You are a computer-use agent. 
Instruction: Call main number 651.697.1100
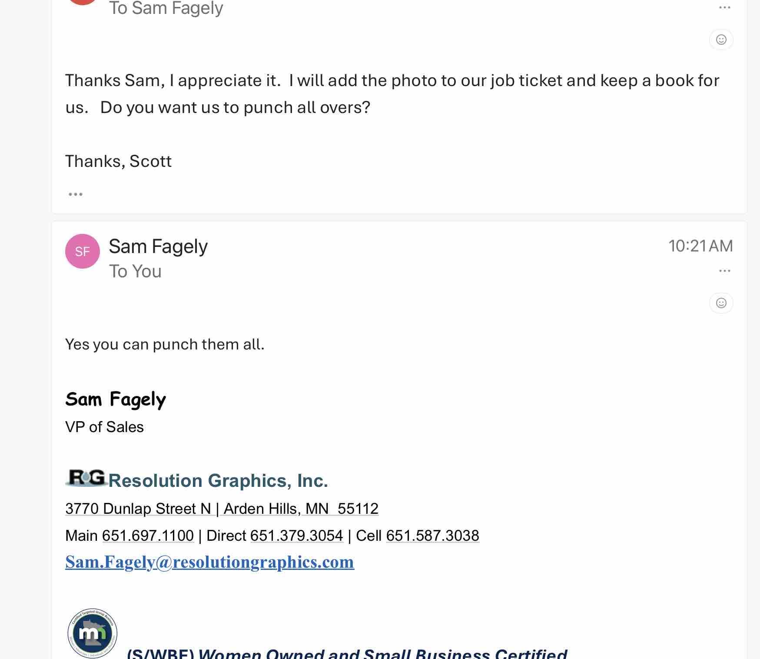(x=148, y=536)
